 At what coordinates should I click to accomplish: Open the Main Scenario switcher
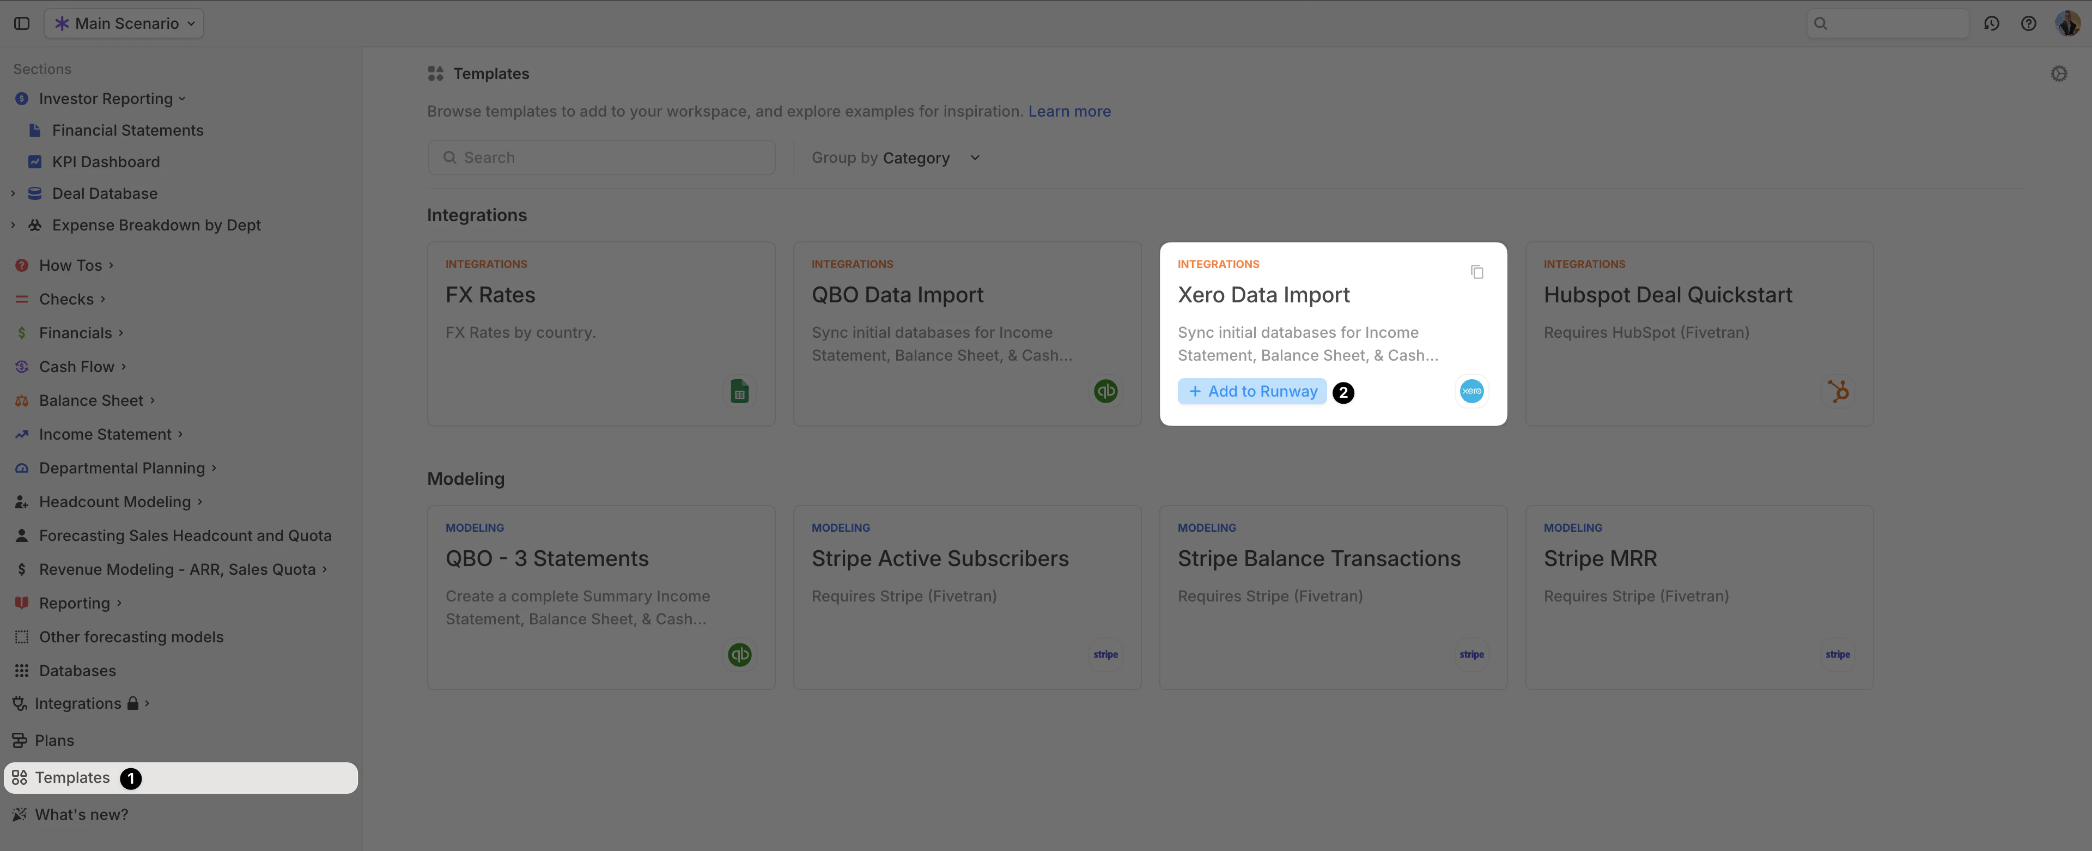[x=123, y=23]
